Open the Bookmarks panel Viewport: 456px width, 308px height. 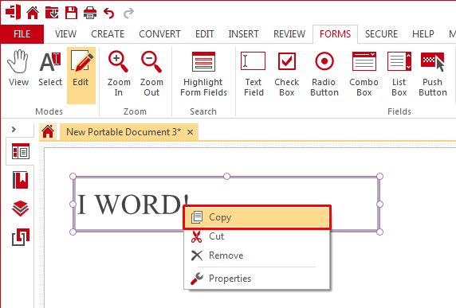tap(21, 180)
